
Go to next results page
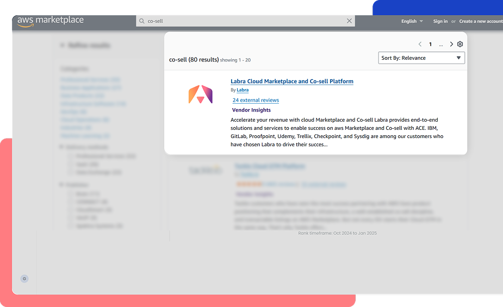click(x=451, y=44)
